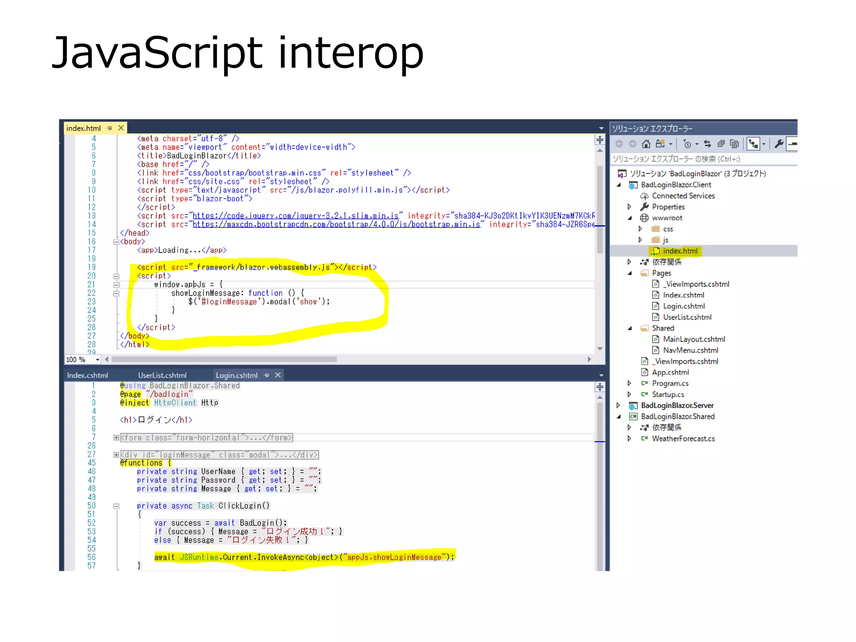Image resolution: width=856 pixels, height=642 pixels.
Task: Open the tab list dropdown above index.html editor
Action: [601, 128]
